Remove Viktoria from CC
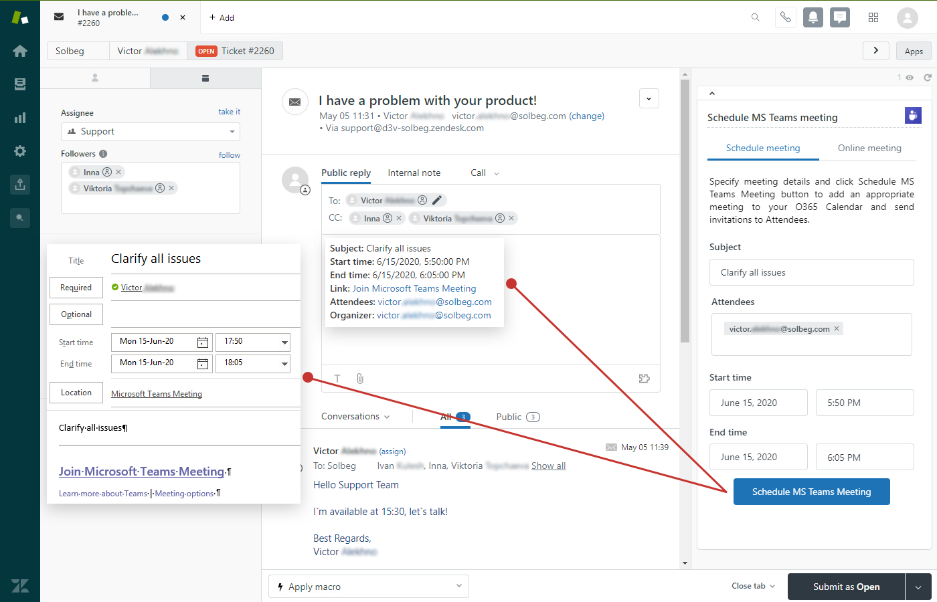937x602 pixels. [x=511, y=218]
